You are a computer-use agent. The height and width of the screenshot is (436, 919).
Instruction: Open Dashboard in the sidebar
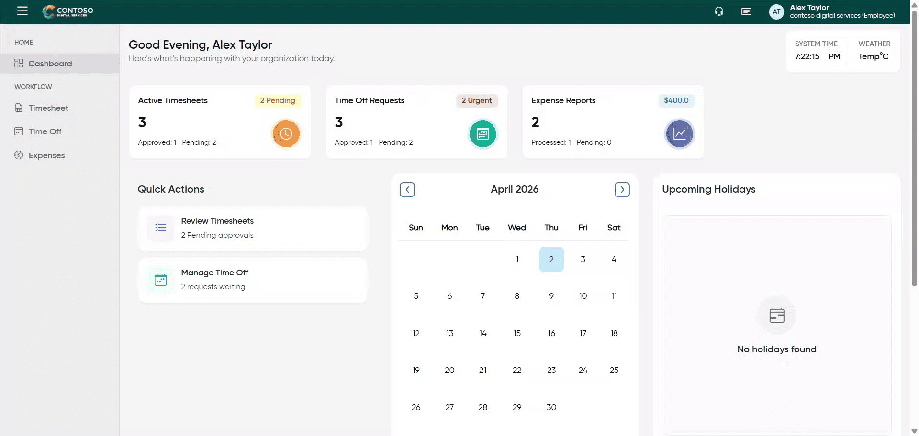50,64
